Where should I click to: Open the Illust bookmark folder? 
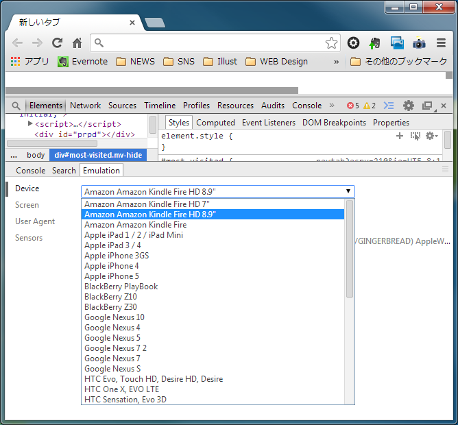pyautogui.click(x=220, y=61)
